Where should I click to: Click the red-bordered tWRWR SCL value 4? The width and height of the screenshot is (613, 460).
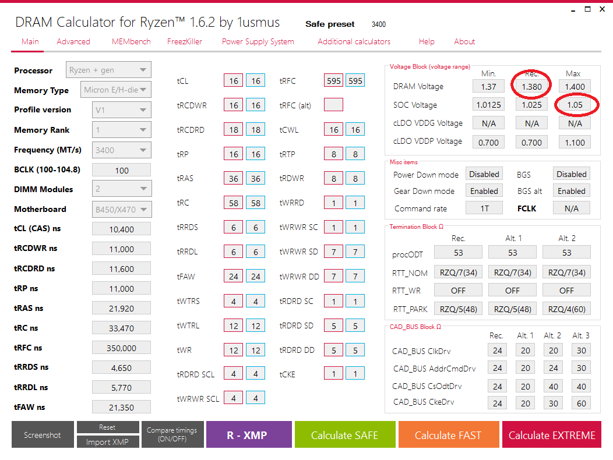(x=234, y=398)
